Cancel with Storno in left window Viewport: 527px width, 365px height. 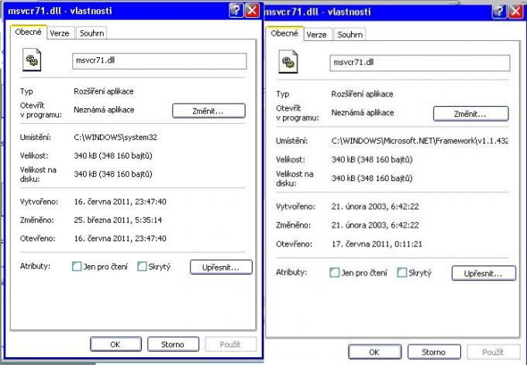[173, 344]
